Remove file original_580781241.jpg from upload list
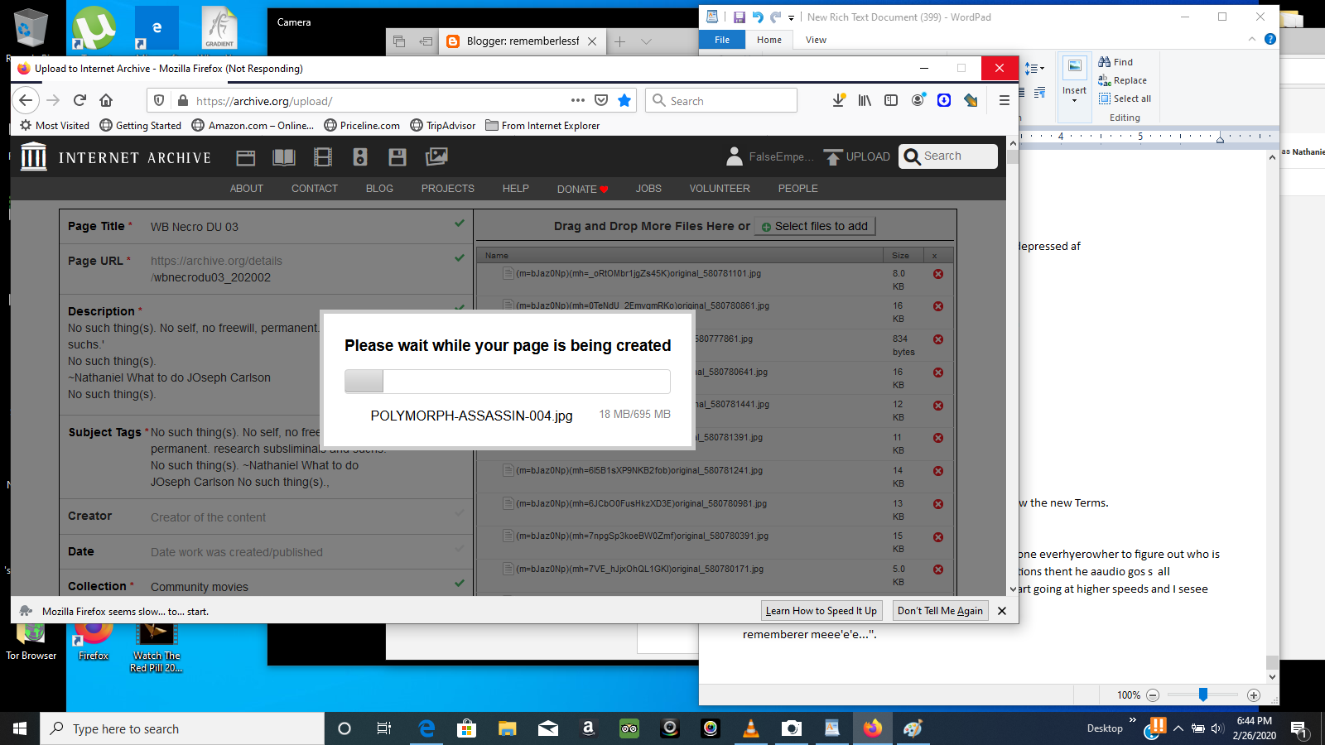Viewport: 1325px width, 745px height. point(938,471)
